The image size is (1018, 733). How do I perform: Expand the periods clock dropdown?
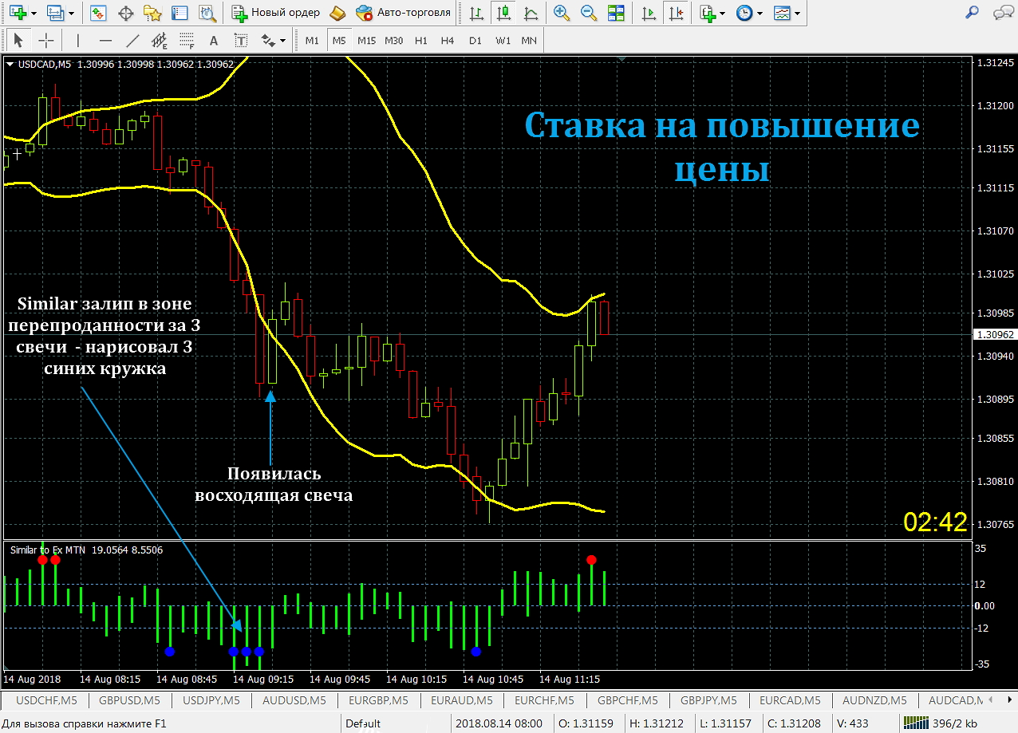[760, 14]
